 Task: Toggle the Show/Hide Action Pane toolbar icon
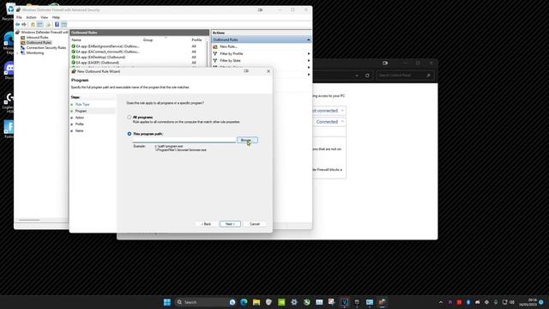click(x=63, y=25)
